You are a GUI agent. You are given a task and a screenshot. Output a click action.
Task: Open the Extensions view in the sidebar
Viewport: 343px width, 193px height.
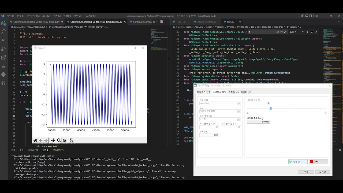coord(3,57)
